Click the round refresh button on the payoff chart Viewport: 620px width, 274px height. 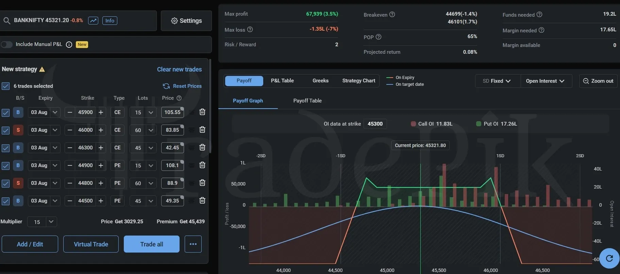(609, 258)
